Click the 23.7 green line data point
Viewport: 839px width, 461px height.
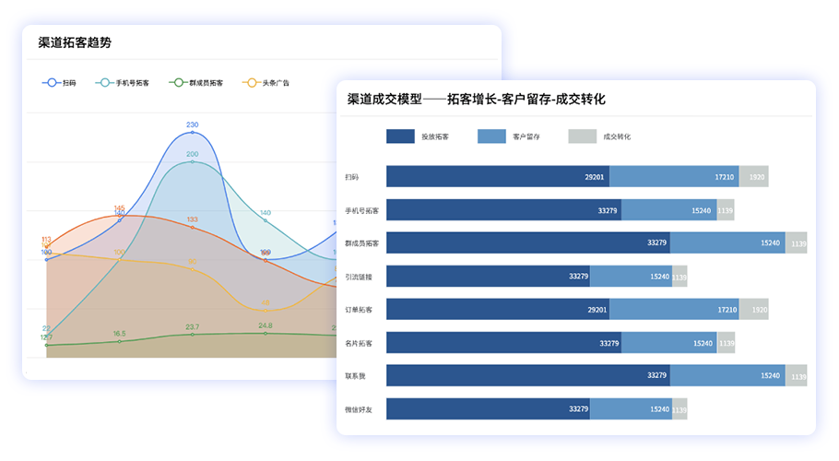click(x=192, y=335)
